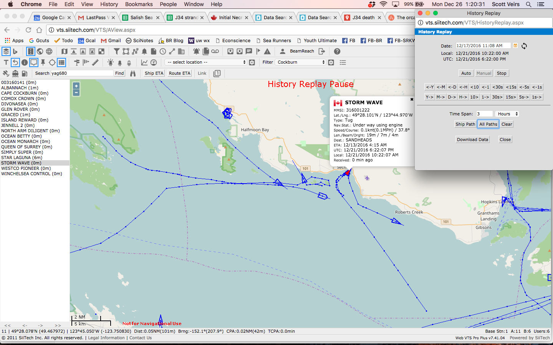Screen dimensions: 553x345
Task: Click the help question mark icon
Action: [337, 51]
